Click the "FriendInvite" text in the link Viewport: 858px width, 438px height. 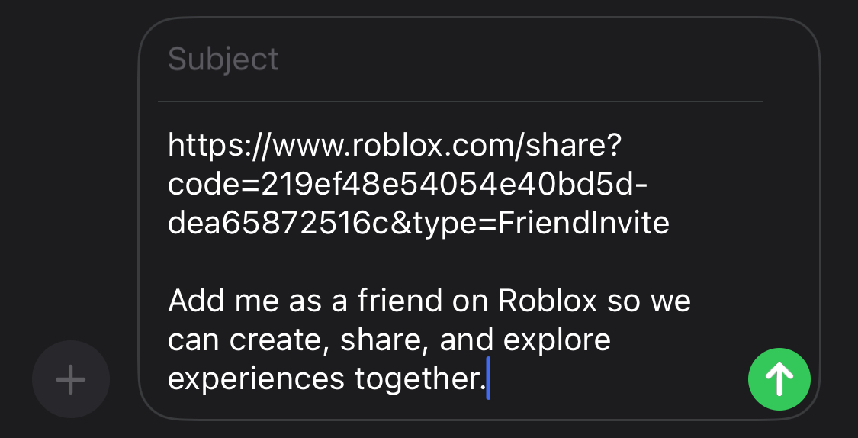coord(583,224)
